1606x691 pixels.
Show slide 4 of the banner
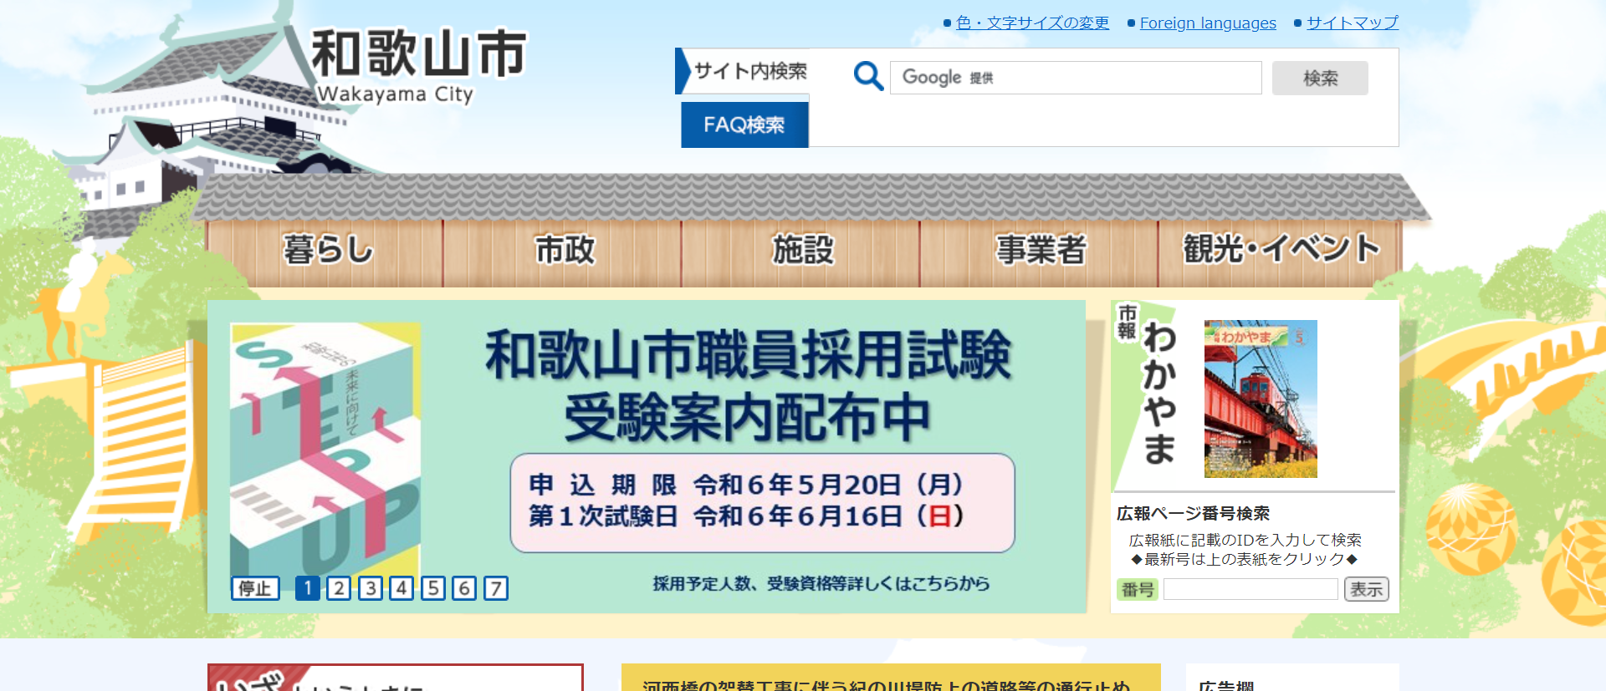(x=401, y=588)
